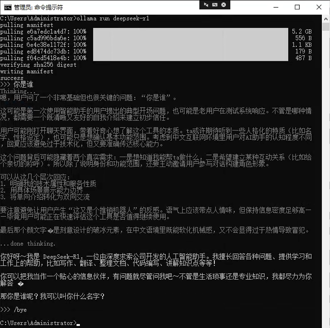The height and width of the screenshot is (328, 330).
Task: Click the paragraph starting '你可以把我当作一个贴心的'
Action: (156, 280)
